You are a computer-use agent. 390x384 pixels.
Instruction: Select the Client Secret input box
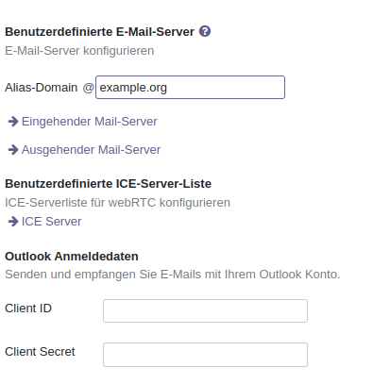click(x=205, y=355)
